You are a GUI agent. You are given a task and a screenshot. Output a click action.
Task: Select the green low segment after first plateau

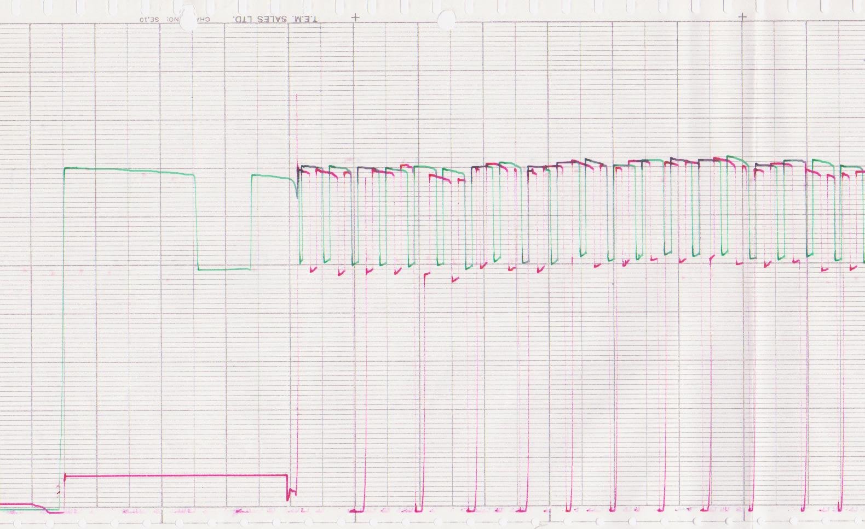(224, 269)
